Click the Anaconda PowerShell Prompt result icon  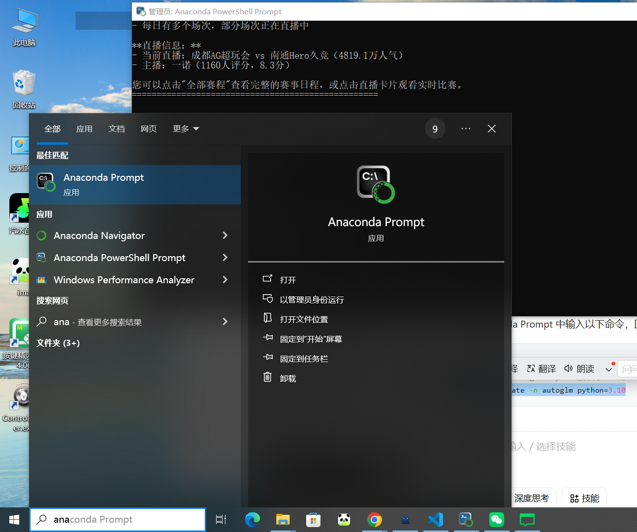coord(41,258)
